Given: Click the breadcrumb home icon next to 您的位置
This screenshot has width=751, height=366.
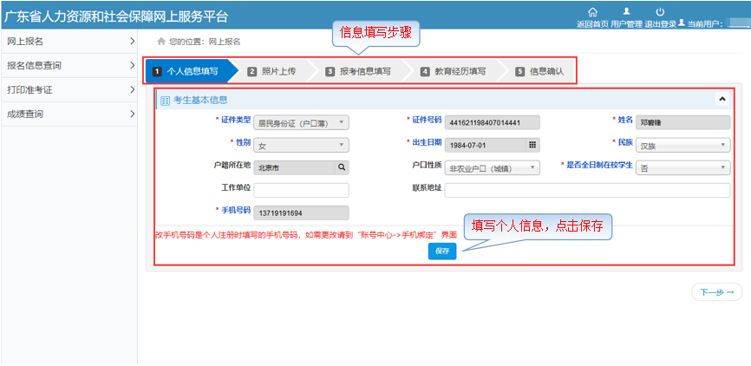Looking at the screenshot, I should point(161,42).
